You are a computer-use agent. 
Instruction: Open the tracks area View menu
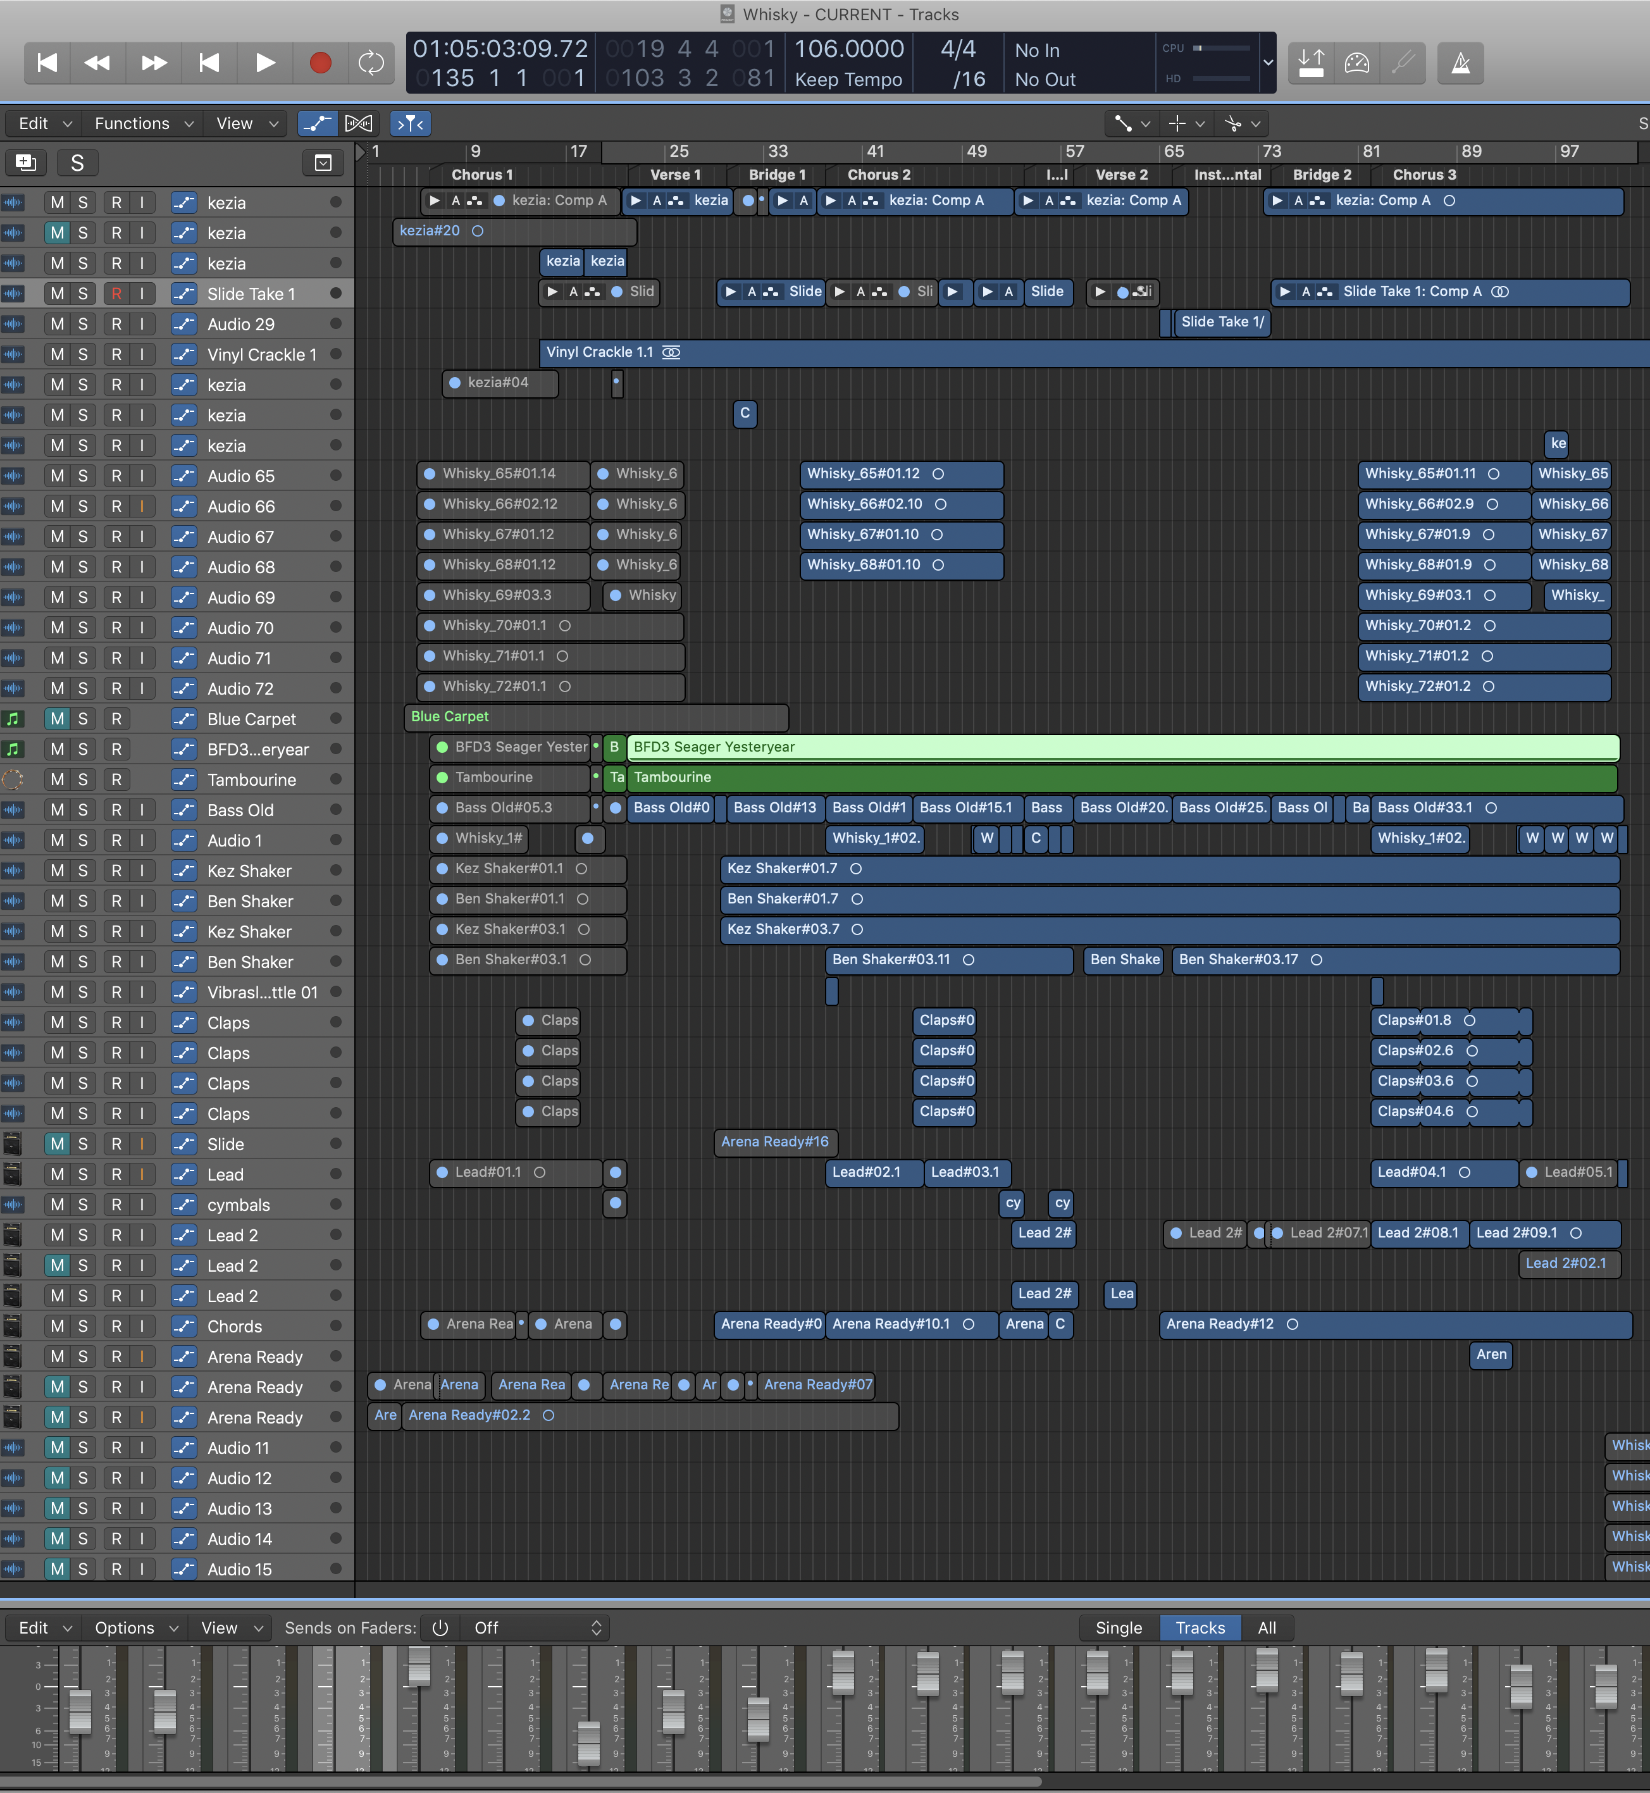(x=247, y=123)
